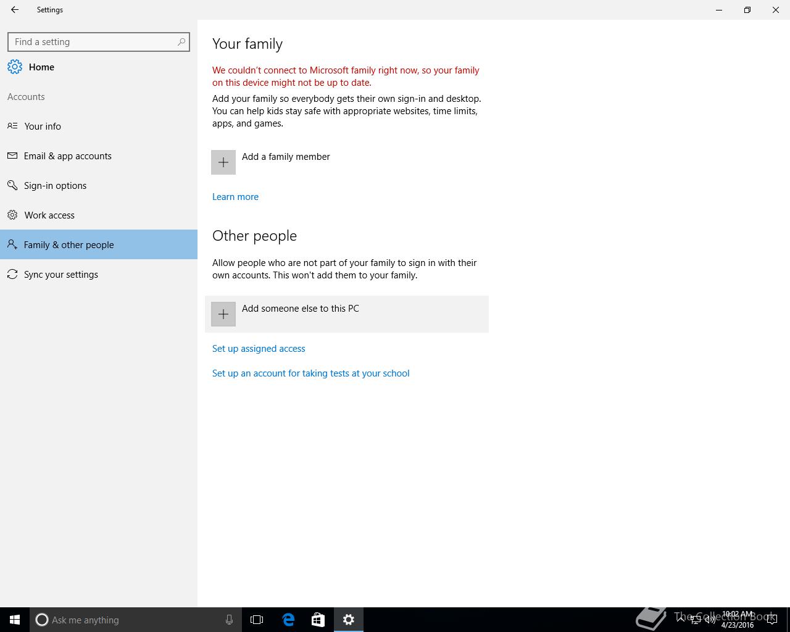
Task: Click the Family & other people icon
Action: (12, 244)
